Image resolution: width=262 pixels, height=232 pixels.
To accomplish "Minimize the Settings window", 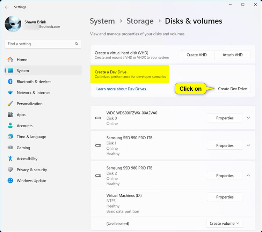I will point(230,5).
